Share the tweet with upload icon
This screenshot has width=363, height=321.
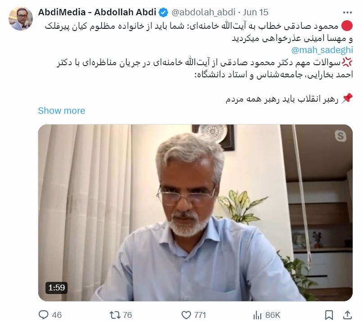347,315
